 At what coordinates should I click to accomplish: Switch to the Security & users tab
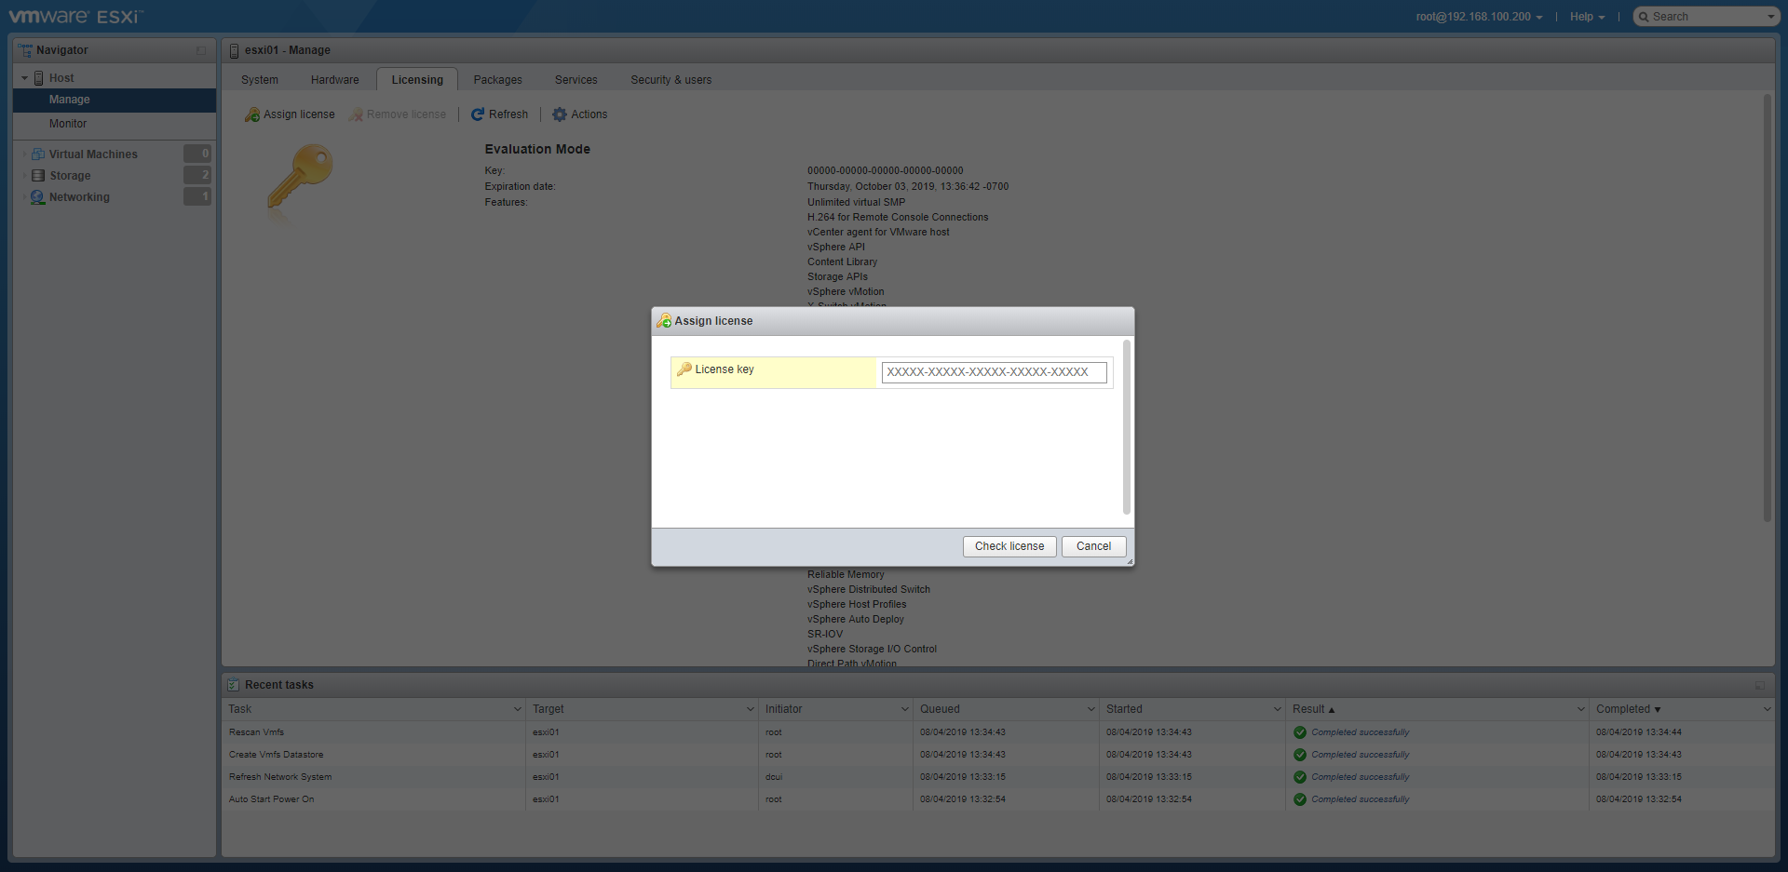pyautogui.click(x=670, y=80)
